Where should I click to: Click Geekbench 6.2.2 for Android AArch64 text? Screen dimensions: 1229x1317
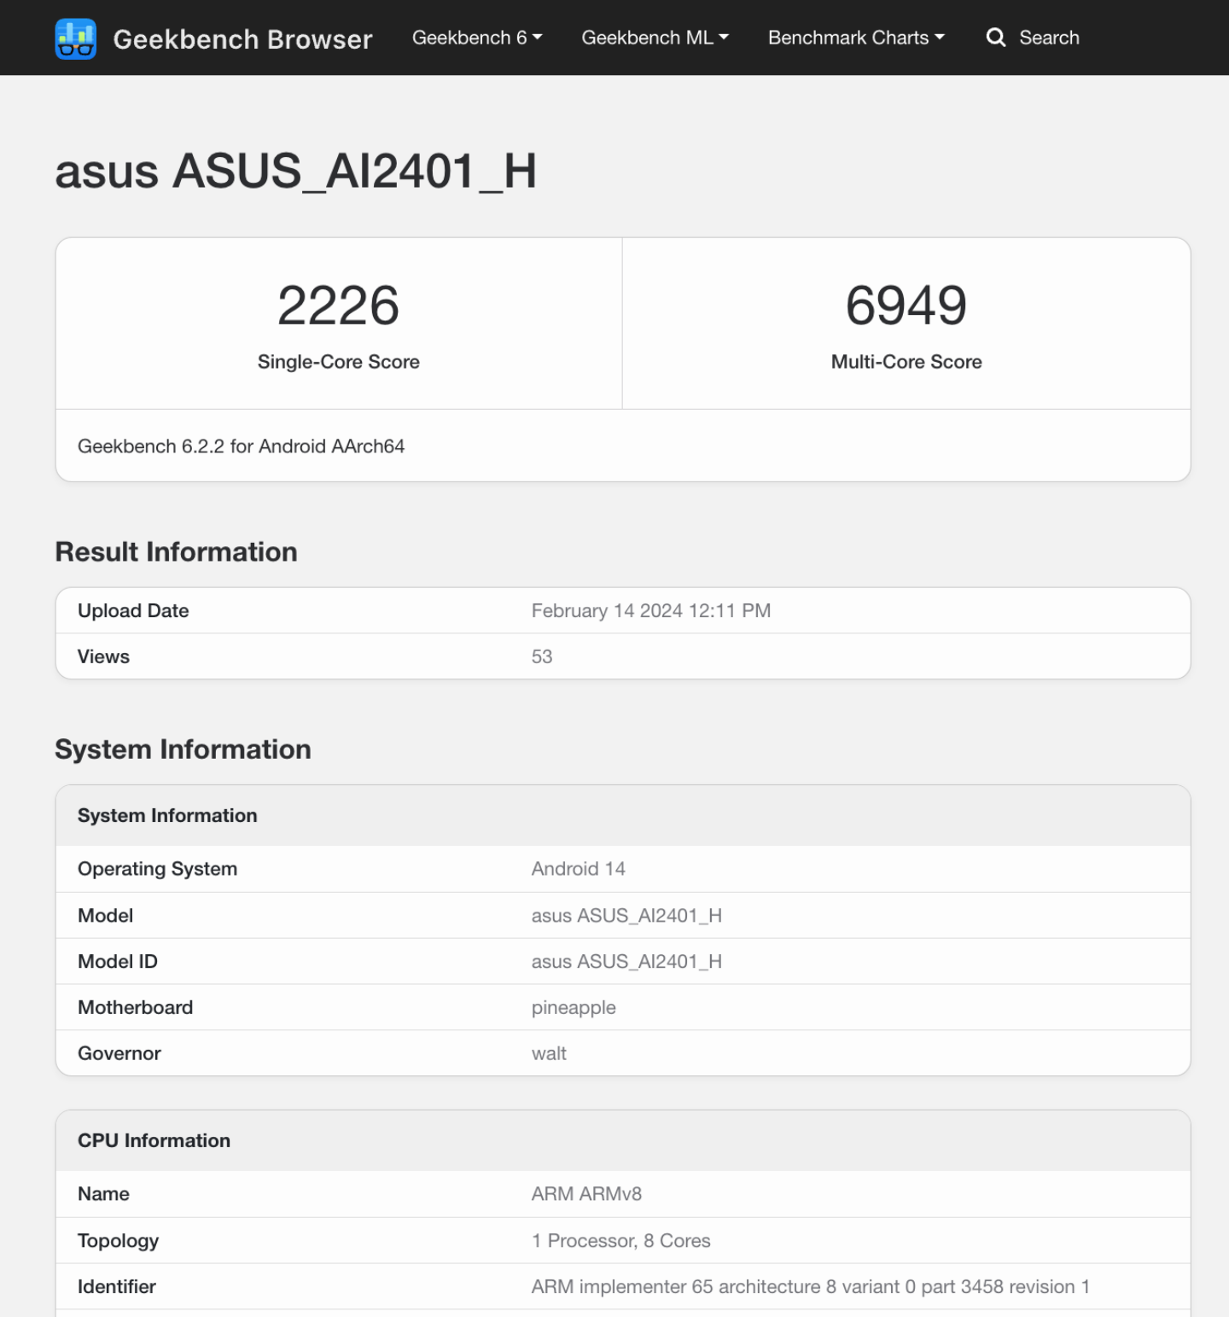[x=241, y=446]
